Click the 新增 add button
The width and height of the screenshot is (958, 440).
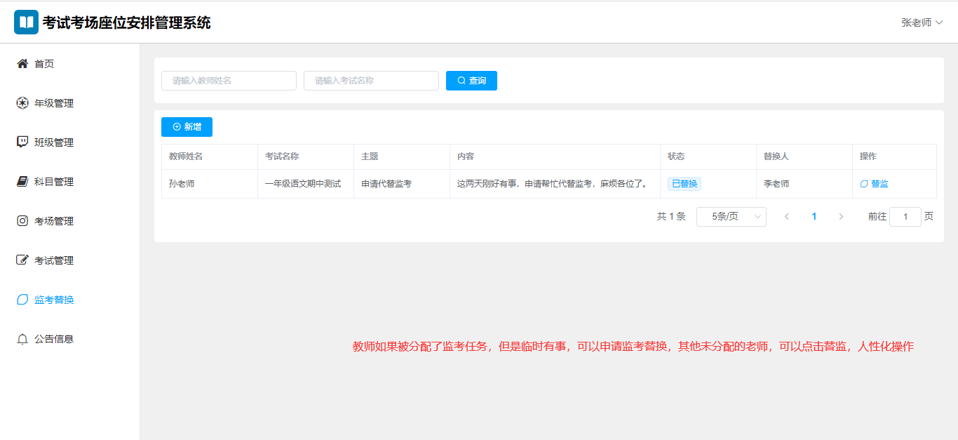tap(187, 127)
